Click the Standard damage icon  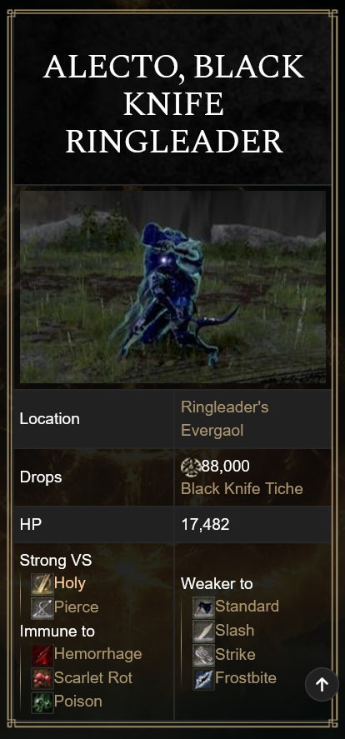[x=203, y=607]
